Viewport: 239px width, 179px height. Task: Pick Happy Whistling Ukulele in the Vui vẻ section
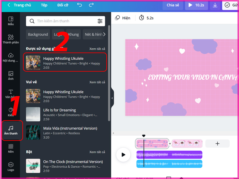(65, 96)
